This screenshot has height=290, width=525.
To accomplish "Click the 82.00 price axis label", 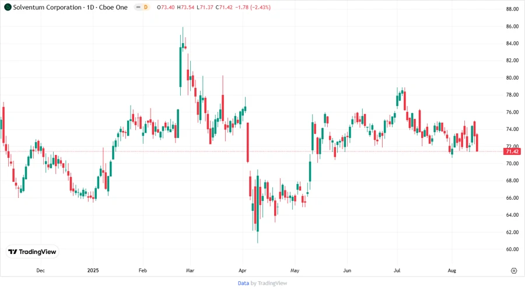I will pyautogui.click(x=512, y=61).
